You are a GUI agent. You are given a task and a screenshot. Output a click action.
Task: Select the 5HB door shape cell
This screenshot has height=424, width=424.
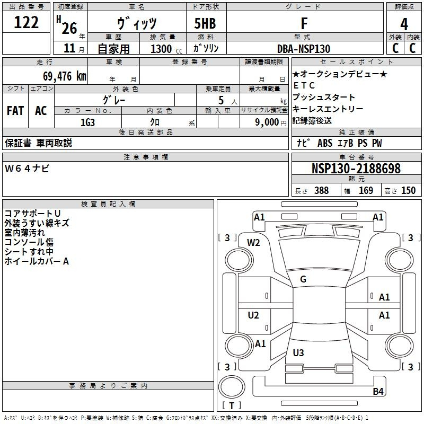point(200,23)
